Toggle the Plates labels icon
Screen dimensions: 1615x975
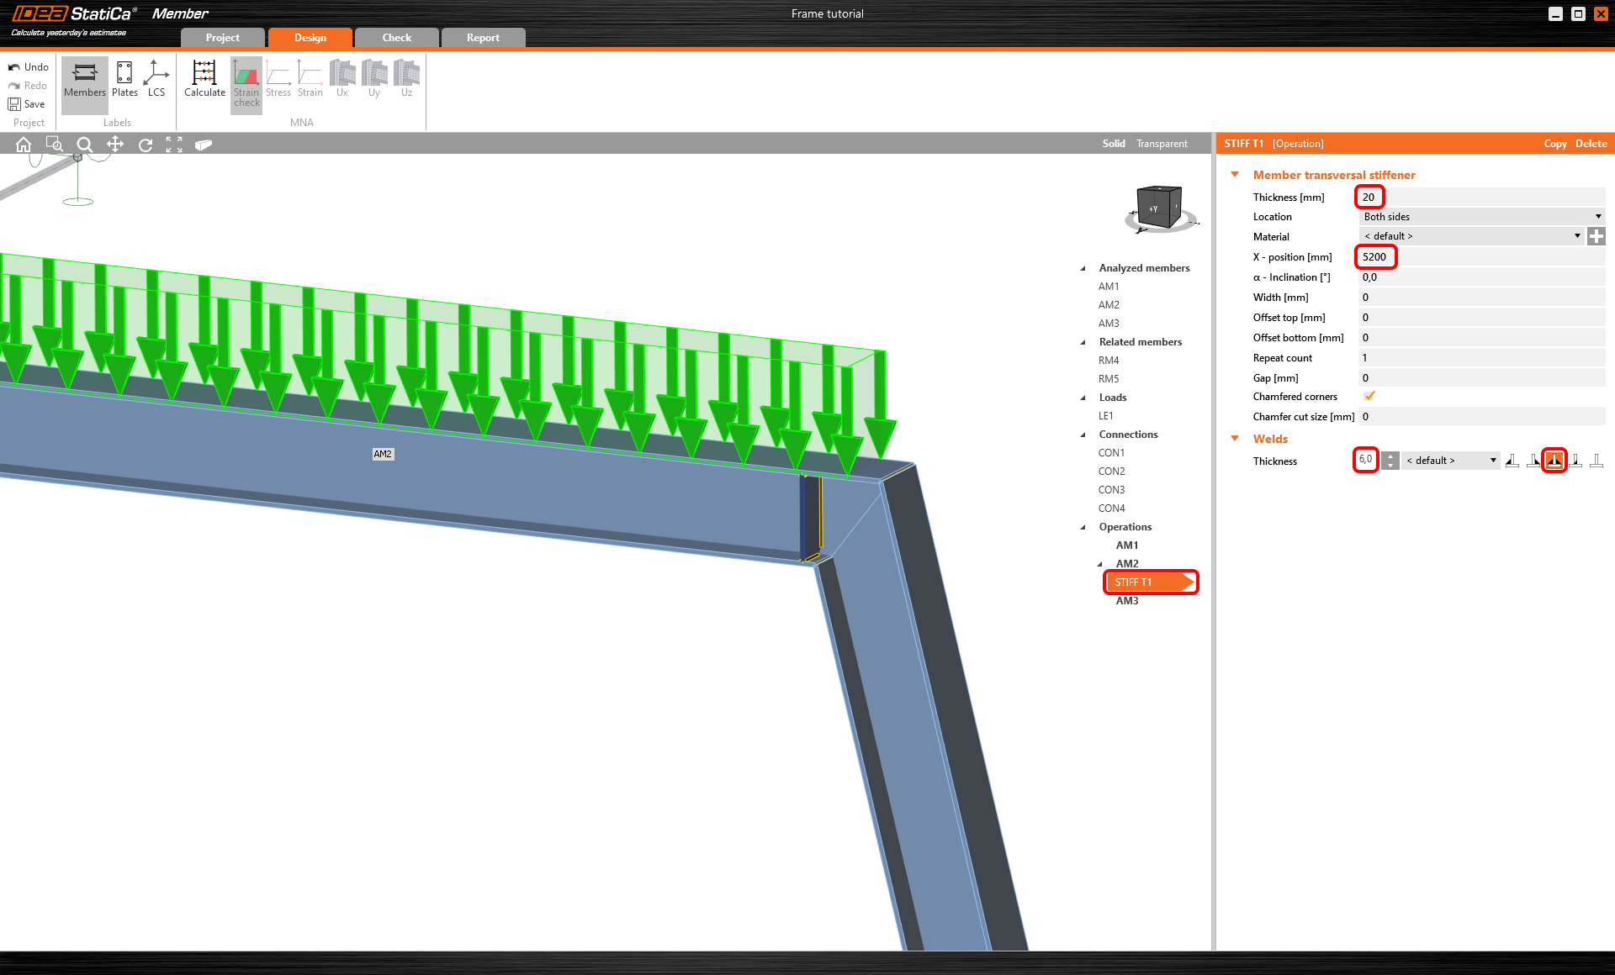coord(124,78)
